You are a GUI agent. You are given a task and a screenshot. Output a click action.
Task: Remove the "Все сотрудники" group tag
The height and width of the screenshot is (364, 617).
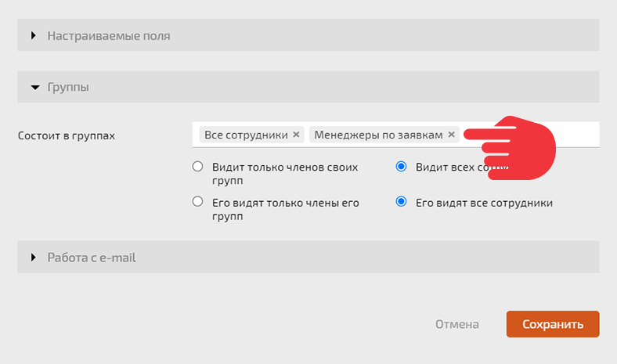(296, 135)
